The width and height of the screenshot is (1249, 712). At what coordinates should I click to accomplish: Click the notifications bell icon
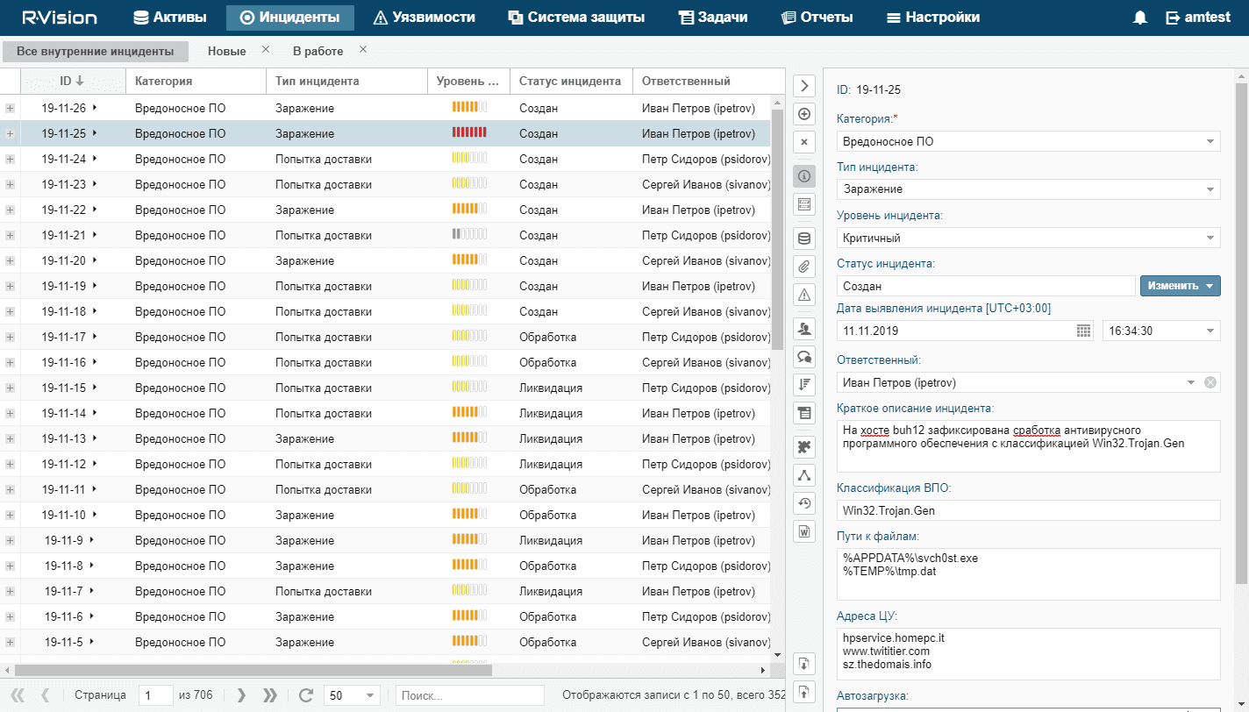tap(1140, 18)
